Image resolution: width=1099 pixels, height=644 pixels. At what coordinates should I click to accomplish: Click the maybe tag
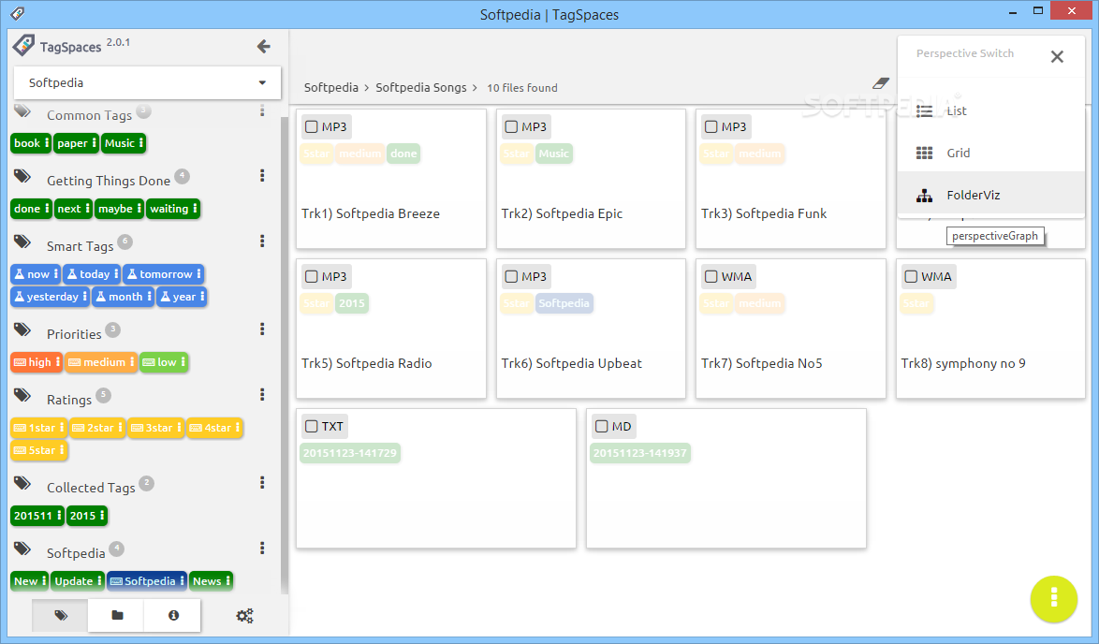coord(119,209)
